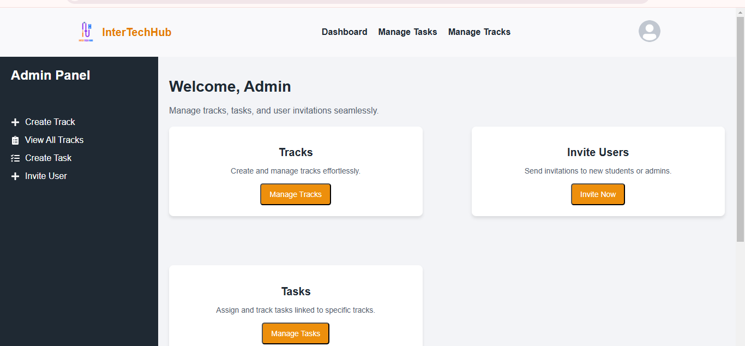Click the checklist icon beside Create Task

pyautogui.click(x=15, y=158)
